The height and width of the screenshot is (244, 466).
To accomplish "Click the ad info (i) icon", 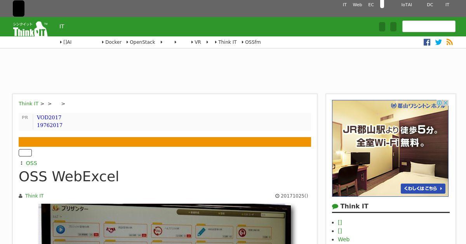I will pos(440,103).
